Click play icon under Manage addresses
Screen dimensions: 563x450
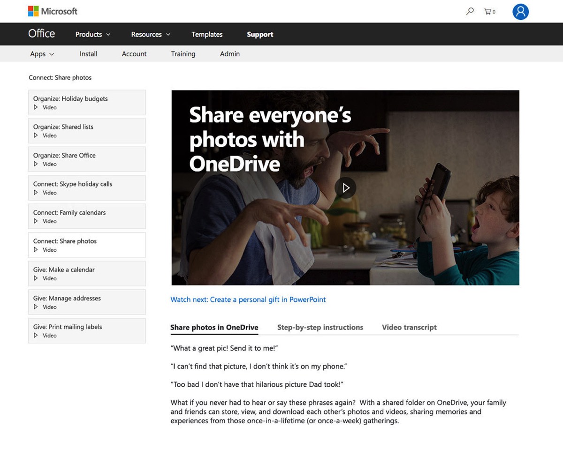pyautogui.click(x=36, y=307)
